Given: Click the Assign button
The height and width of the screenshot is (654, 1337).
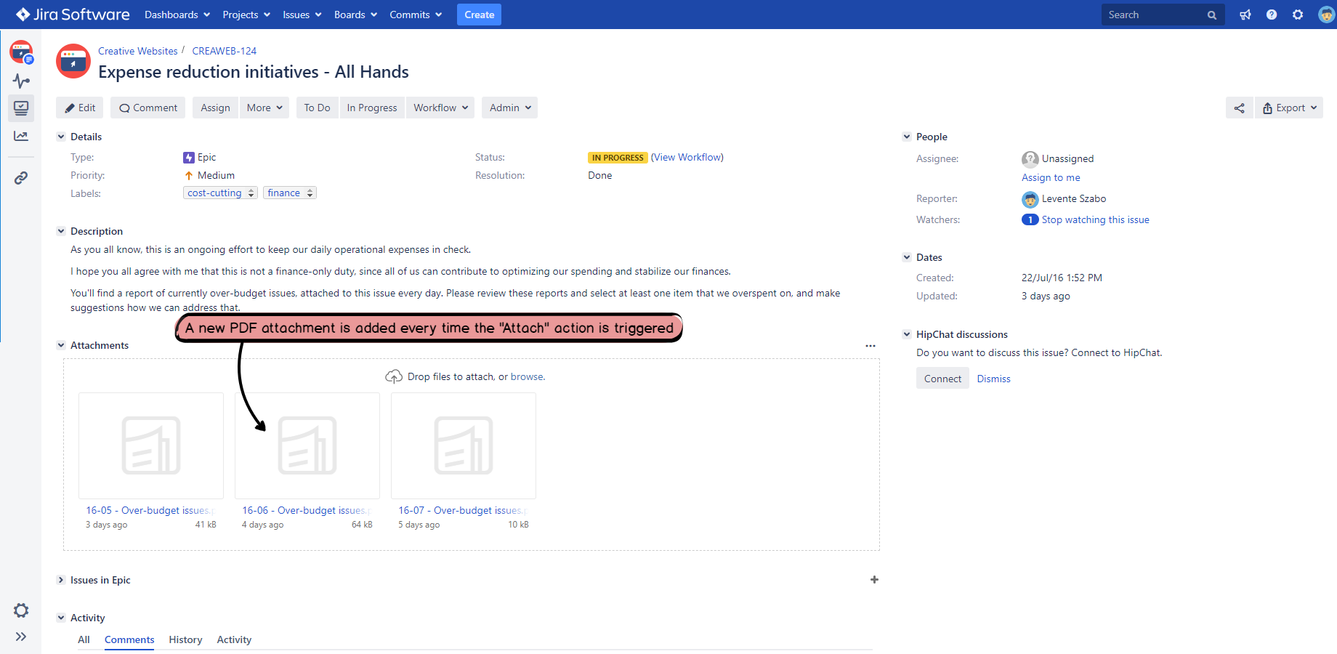Looking at the screenshot, I should (x=215, y=108).
